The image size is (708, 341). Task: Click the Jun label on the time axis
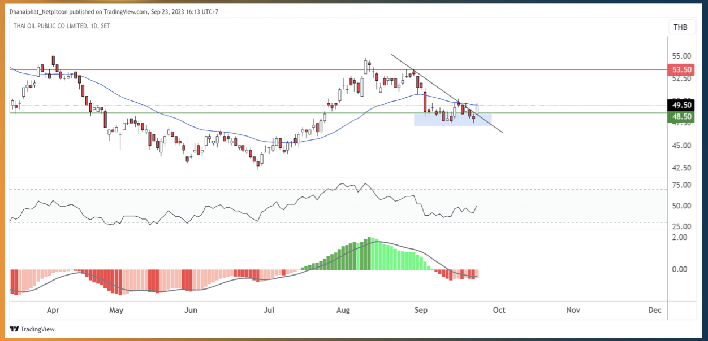pos(191,310)
